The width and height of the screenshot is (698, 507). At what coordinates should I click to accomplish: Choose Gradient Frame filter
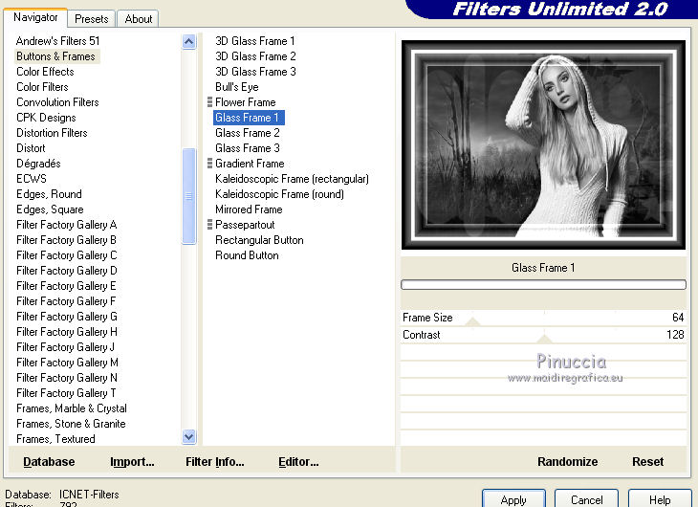pyautogui.click(x=250, y=164)
